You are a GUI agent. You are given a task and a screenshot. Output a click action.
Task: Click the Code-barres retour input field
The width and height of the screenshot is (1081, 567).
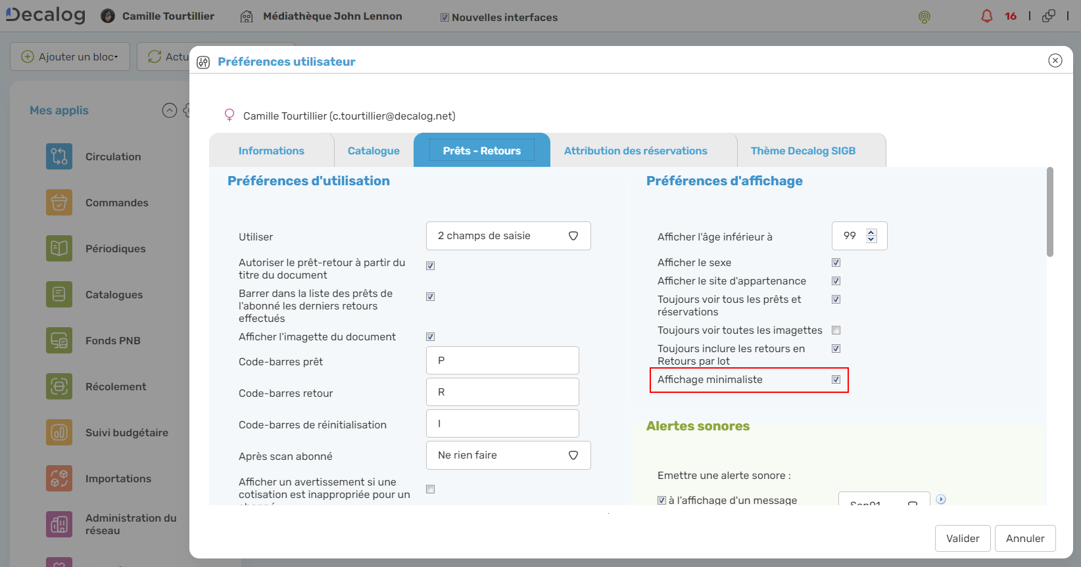[502, 392]
